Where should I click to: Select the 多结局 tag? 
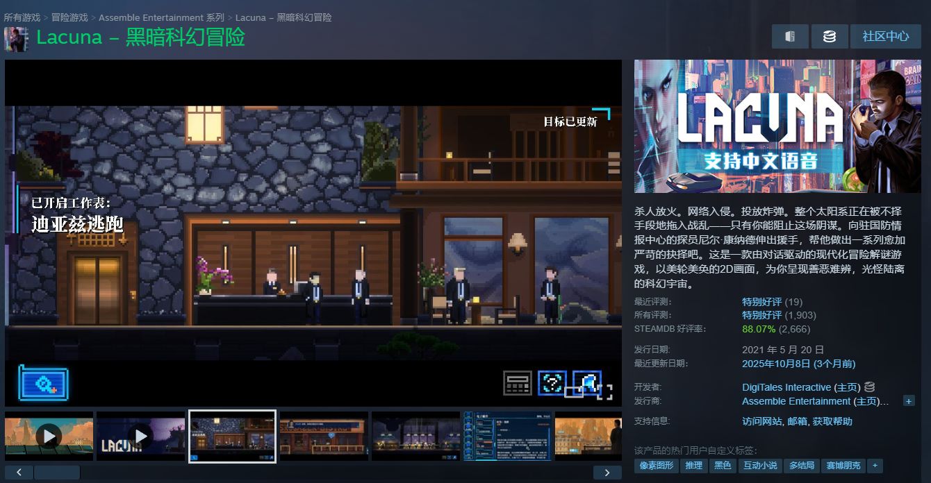tap(801, 466)
